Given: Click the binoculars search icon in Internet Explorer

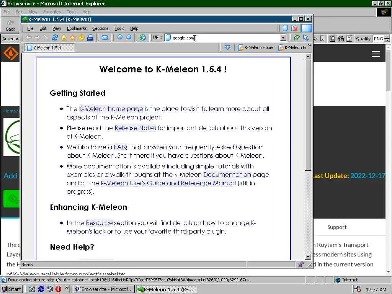Looking at the screenshot, I should [340, 39].
